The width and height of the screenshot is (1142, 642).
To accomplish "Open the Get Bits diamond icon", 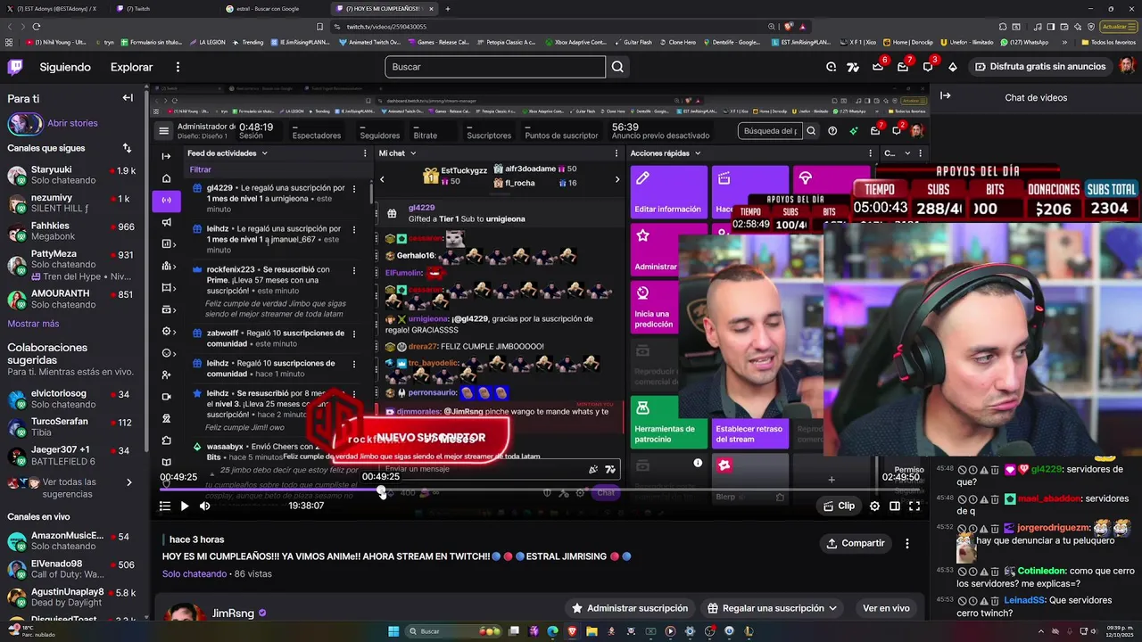I will tap(952, 67).
